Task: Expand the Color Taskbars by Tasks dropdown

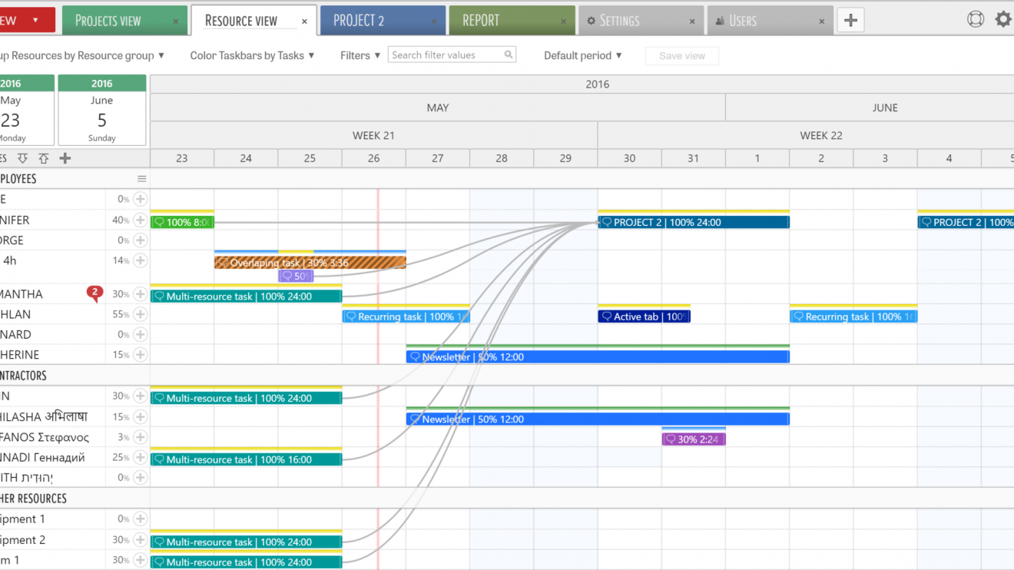Action: 252,55
